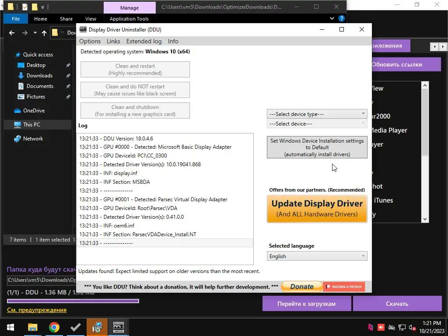Open the Selected language dropdown
448x336 pixels.
[x=317, y=256]
